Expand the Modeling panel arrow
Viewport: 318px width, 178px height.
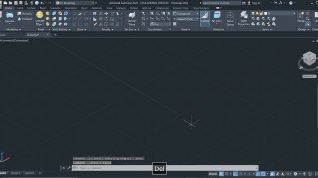[20, 30]
